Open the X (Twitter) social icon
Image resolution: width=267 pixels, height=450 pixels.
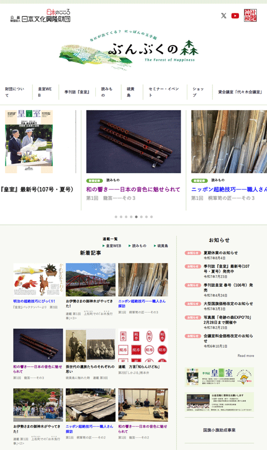point(223,16)
